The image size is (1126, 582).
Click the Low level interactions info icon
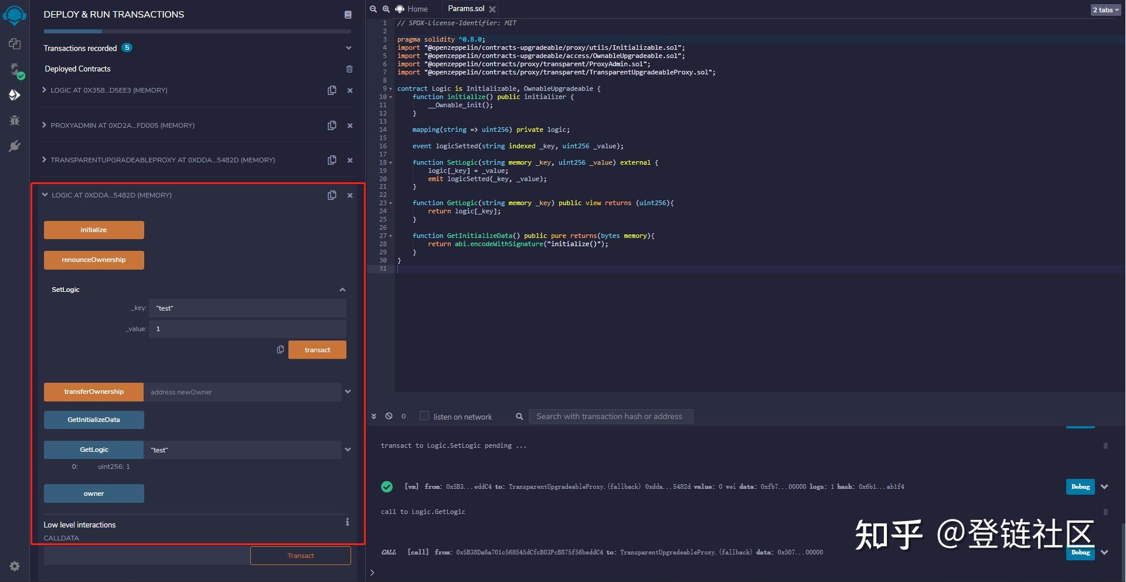(348, 522)
